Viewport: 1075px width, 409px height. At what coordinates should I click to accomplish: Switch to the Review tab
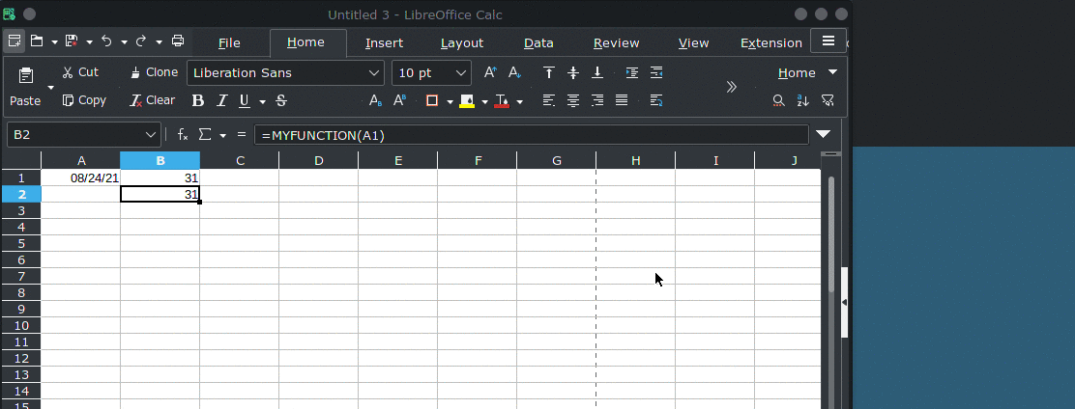[x=617, y=43]
